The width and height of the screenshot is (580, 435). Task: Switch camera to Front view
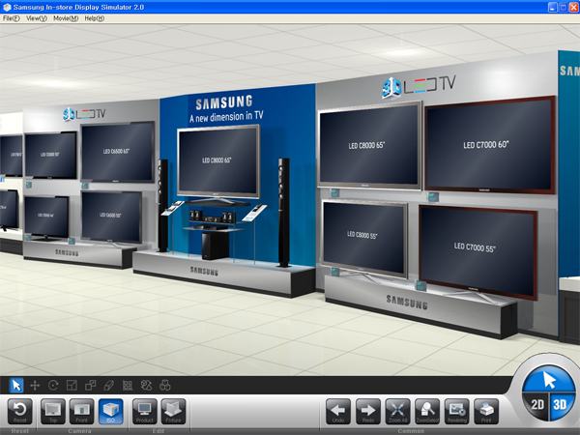(x=82, y=412)
